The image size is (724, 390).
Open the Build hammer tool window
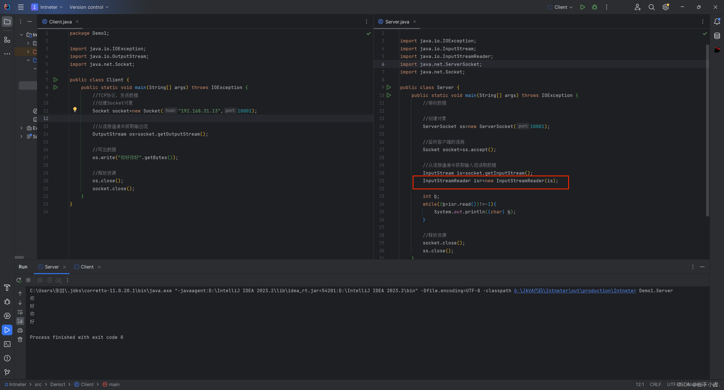point(7,288)
